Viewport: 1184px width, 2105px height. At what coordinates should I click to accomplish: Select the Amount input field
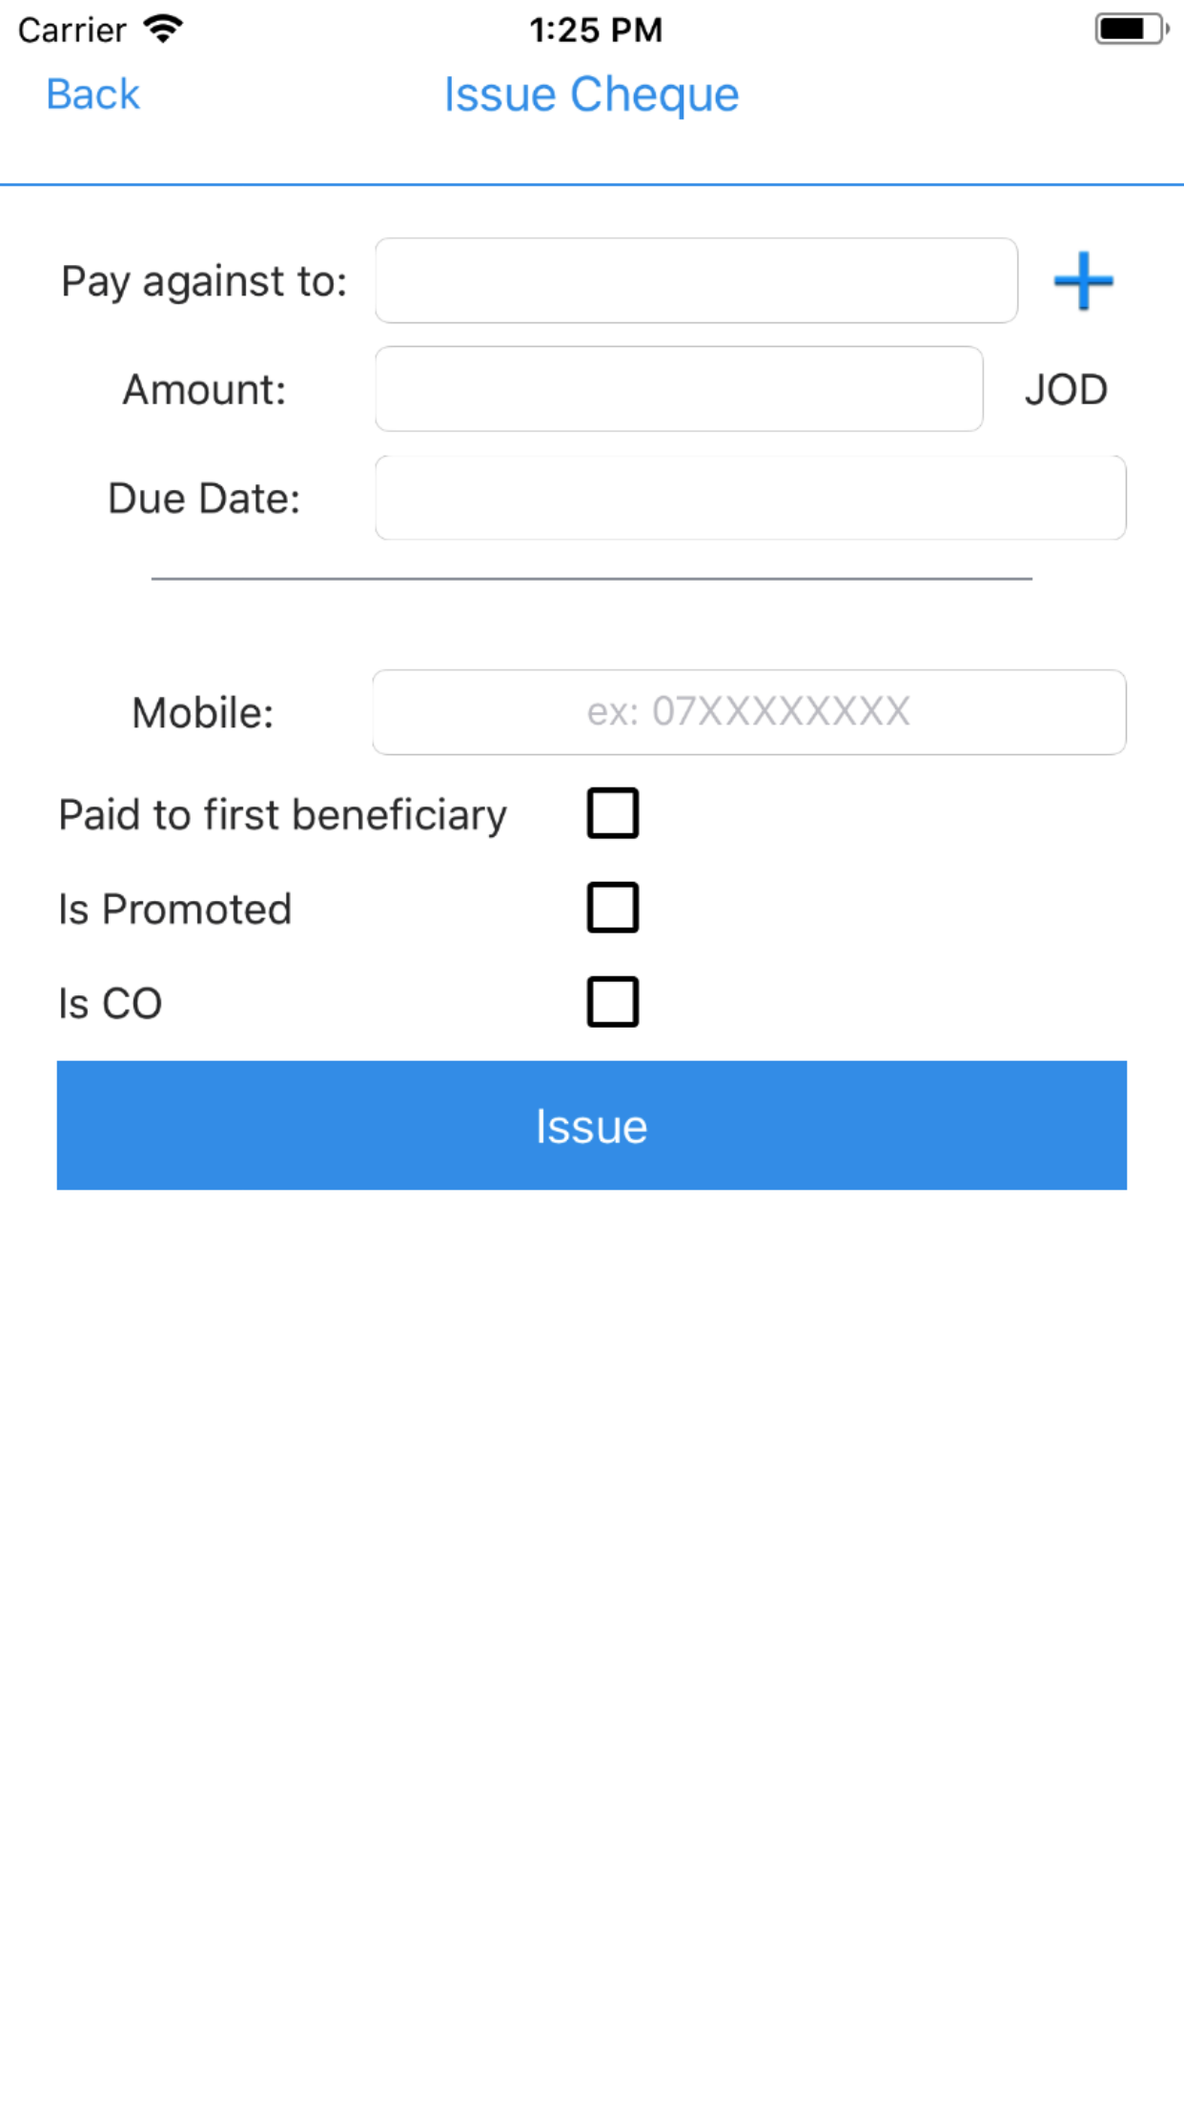point(680,389)
